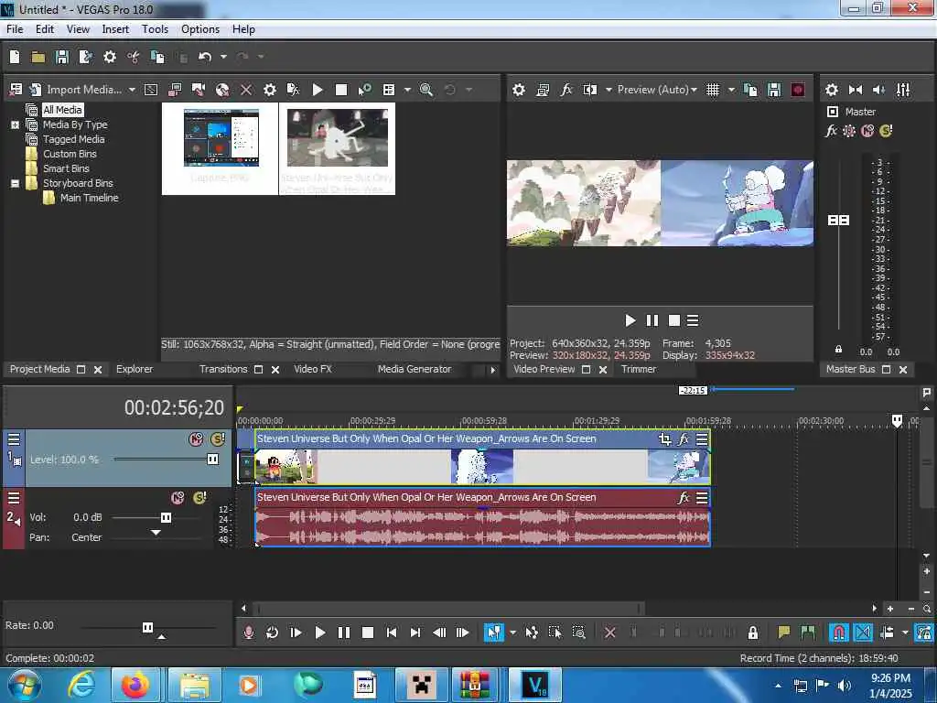The height and width of the screenshot is (703, 937).
Task: Mute video track 1
Action: (x=196, y=439)
